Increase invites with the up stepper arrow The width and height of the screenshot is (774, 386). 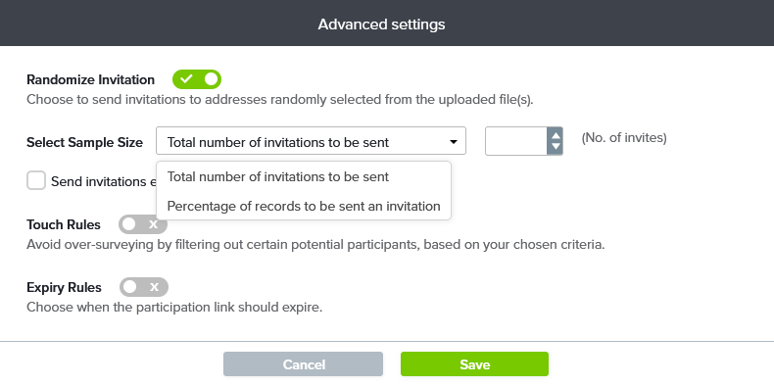click(x=556, y=135)
